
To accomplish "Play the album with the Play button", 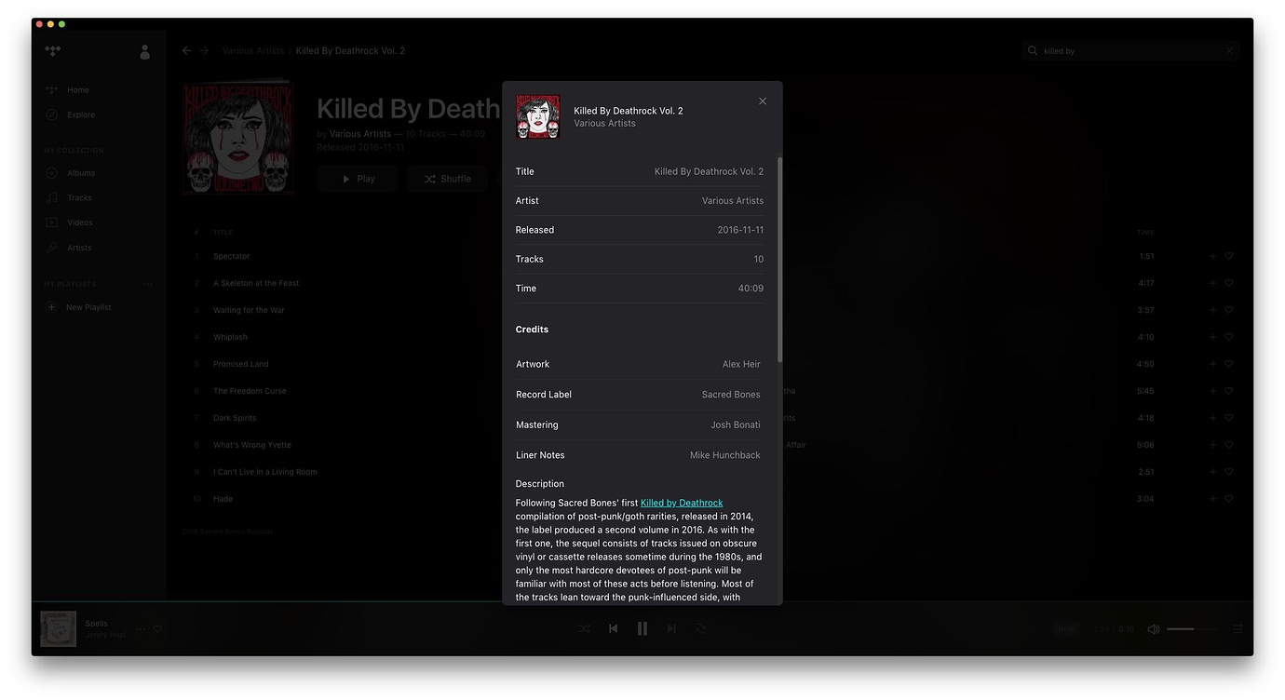I will (357, 179).
